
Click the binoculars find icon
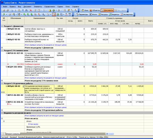click(x=26, y=10)
